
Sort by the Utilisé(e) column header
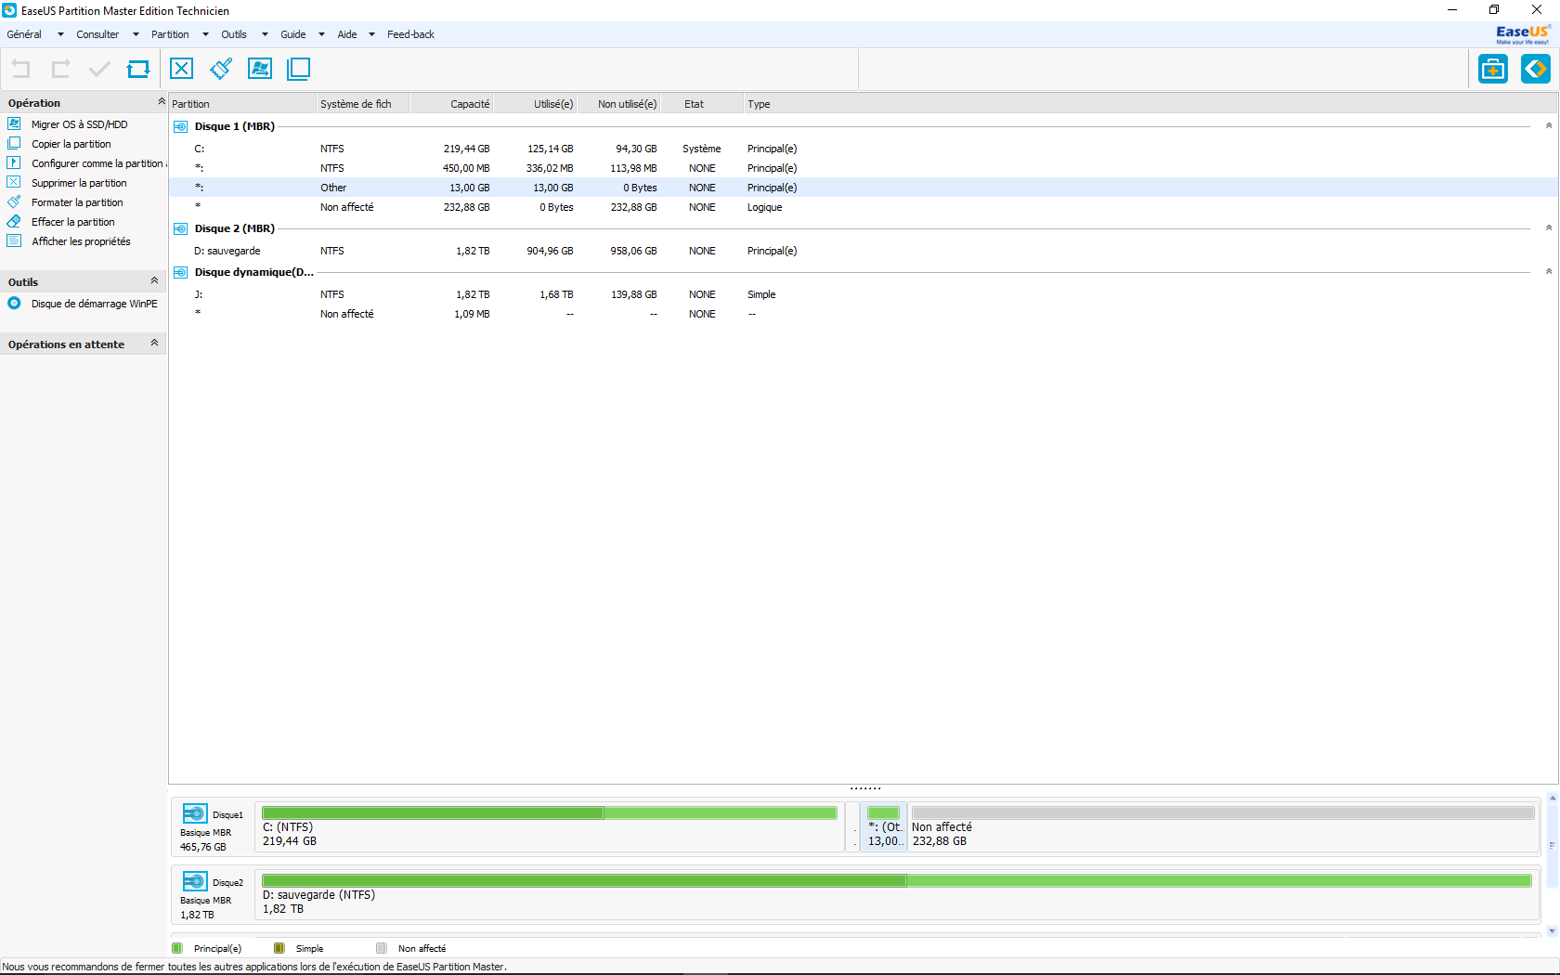pos(535,104)
